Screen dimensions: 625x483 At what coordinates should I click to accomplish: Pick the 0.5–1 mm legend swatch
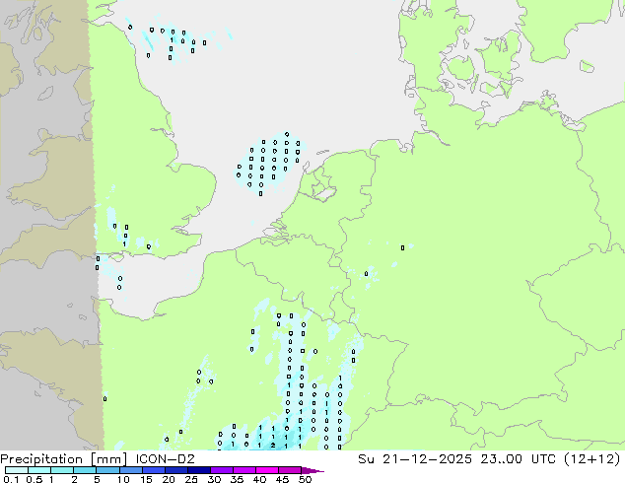coord(39,470)
